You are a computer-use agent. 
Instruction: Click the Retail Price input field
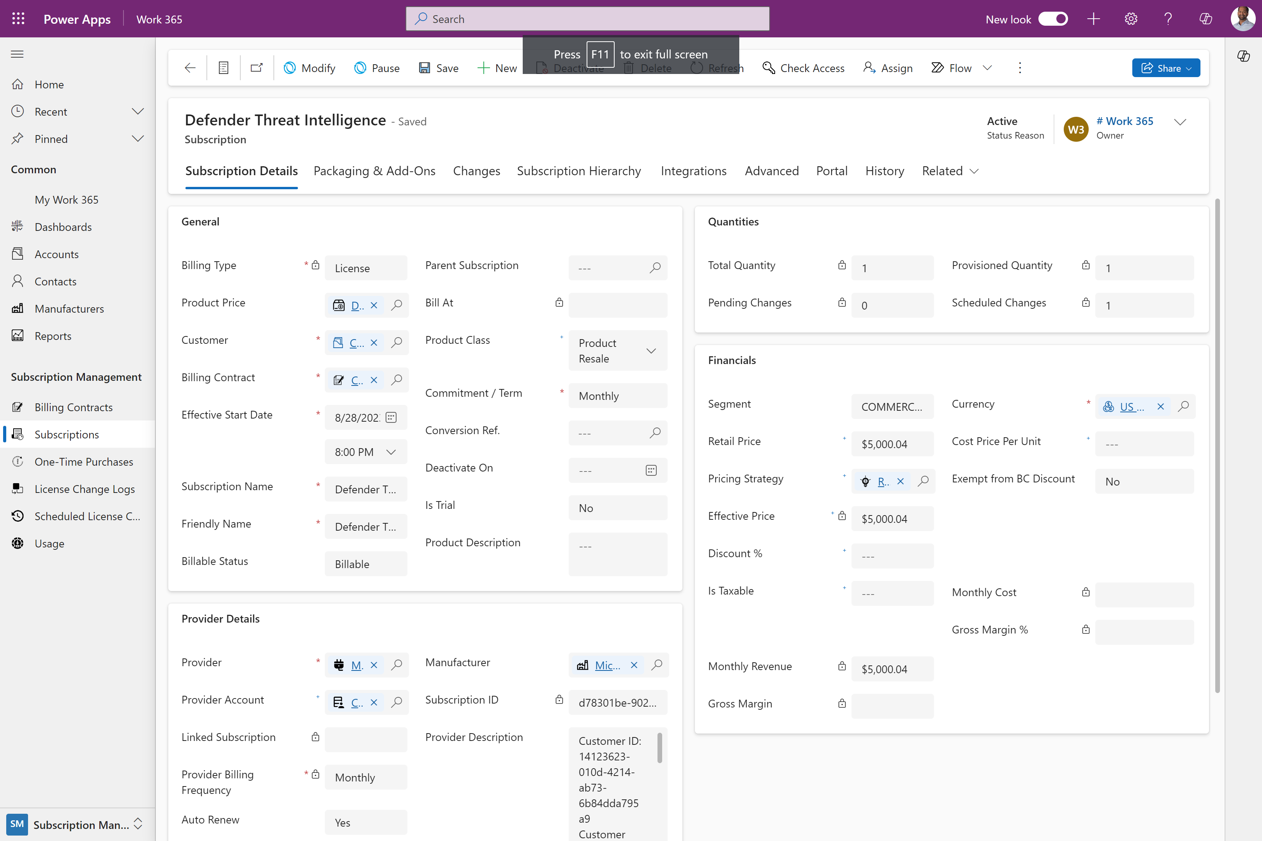[892, 444]
